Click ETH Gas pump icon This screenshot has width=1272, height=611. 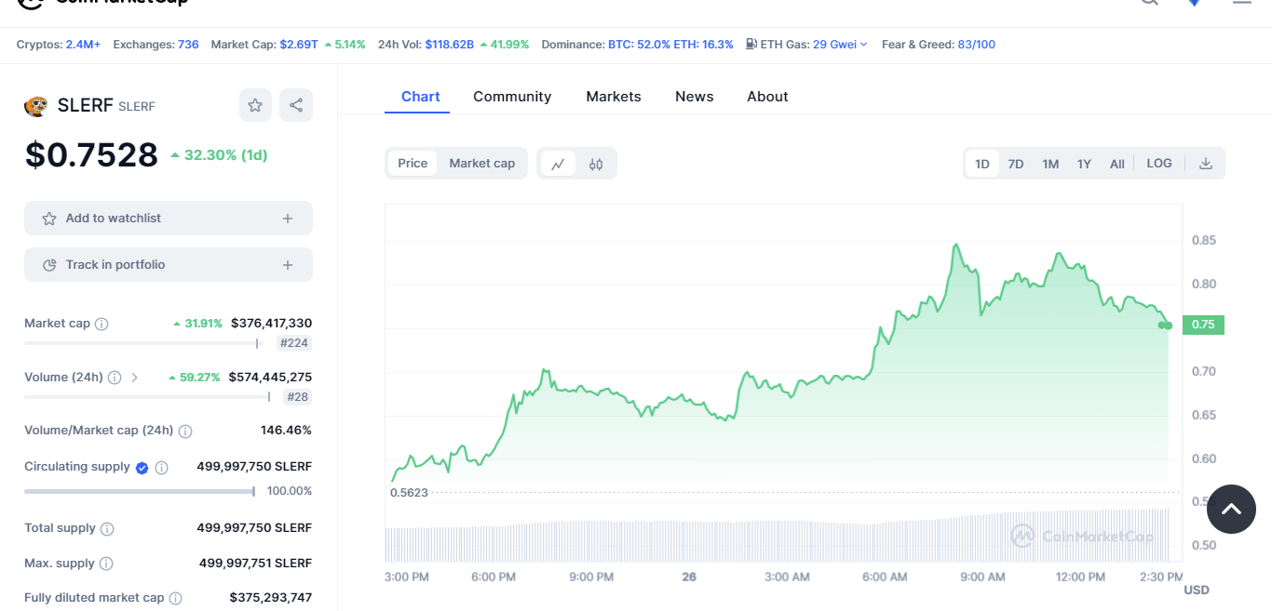pyautogui.click(x=751, y=44)
